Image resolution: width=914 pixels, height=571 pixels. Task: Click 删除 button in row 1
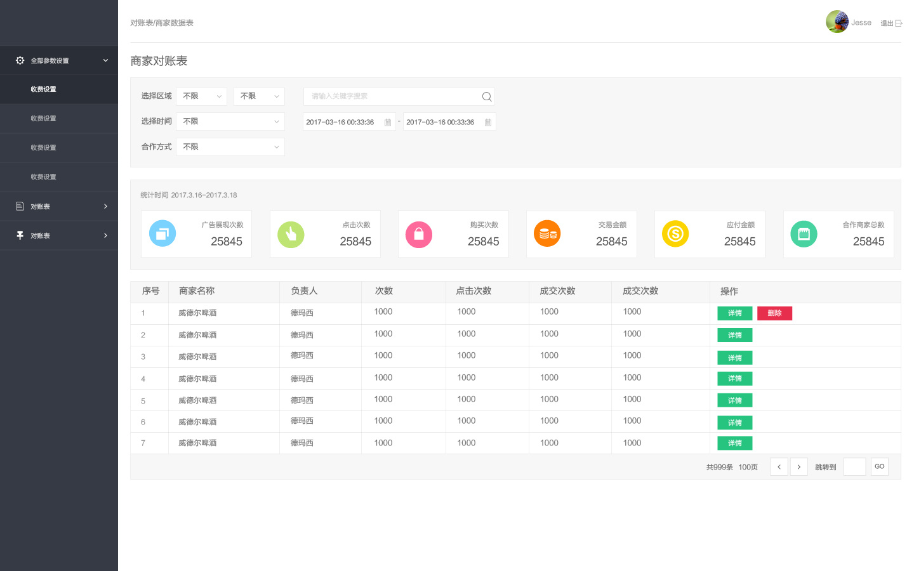774,313
